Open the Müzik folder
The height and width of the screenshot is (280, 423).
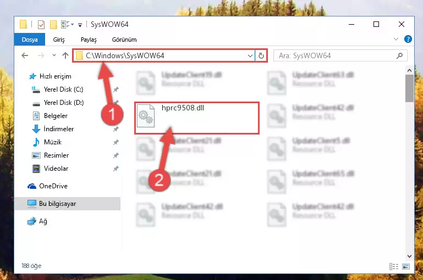pyautogui.click(x=53, y=142)
